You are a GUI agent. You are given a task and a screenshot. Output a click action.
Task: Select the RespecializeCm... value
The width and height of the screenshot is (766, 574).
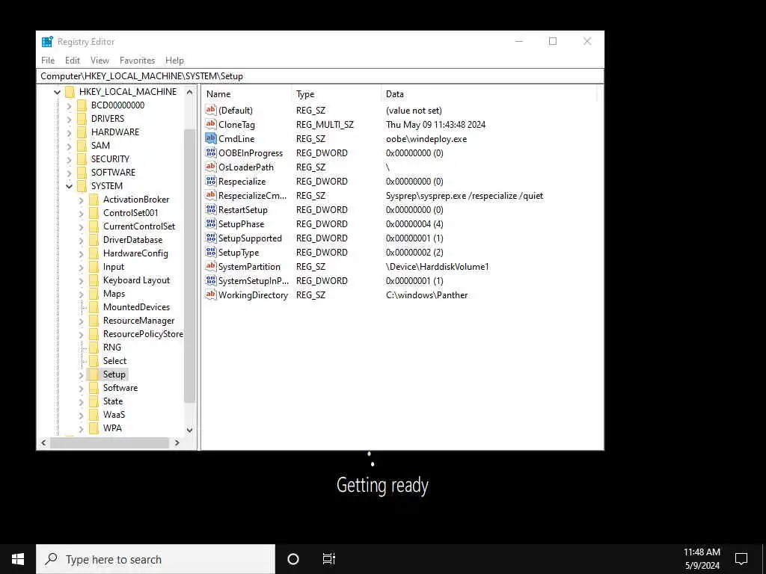(x=253, y=196)
